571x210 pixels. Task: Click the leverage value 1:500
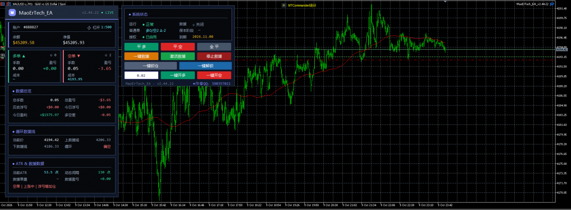pyautogui.click(x=106, y=27)
